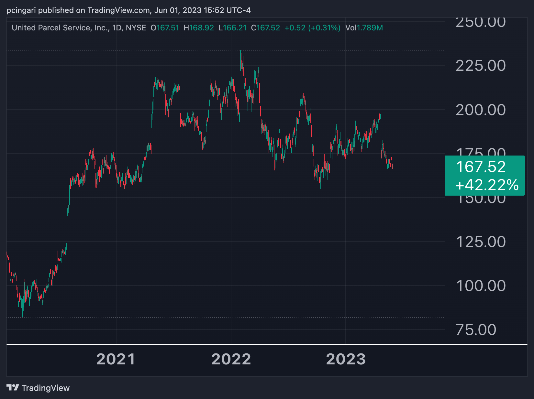
Task: Click the Vol1.789M volume reading
Action: (364, 28)
